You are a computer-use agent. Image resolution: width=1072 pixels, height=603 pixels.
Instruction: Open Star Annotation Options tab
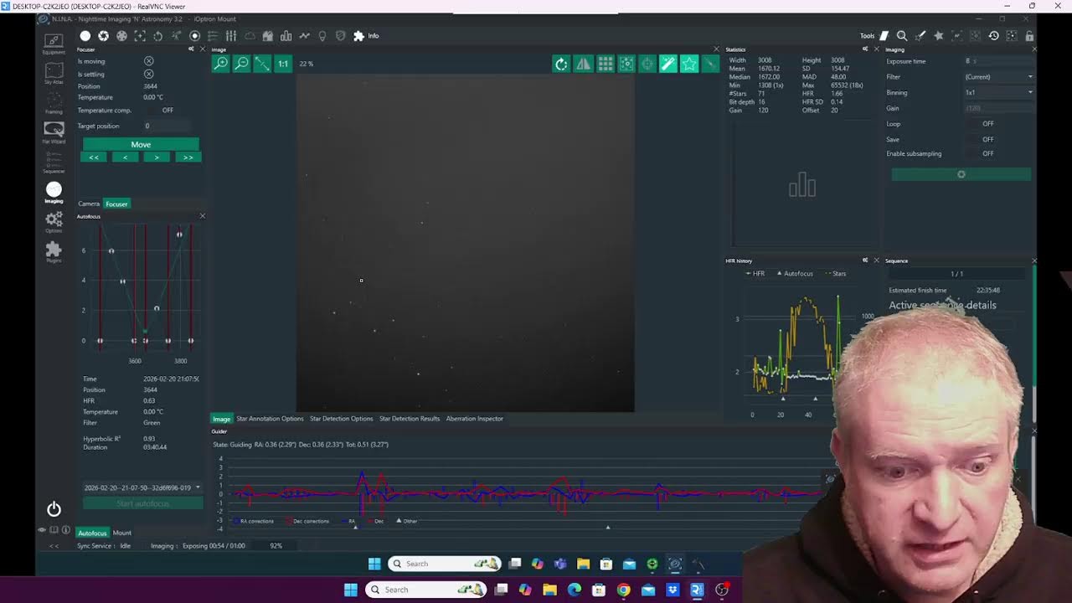pyautogui.click(x=270, y=419)
